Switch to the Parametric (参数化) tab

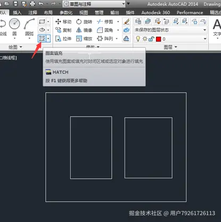coord(66,13)
